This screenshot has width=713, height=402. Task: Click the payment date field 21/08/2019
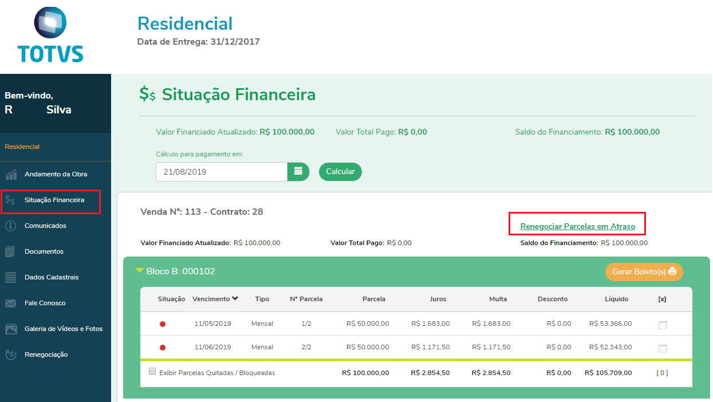click(222, 172)
